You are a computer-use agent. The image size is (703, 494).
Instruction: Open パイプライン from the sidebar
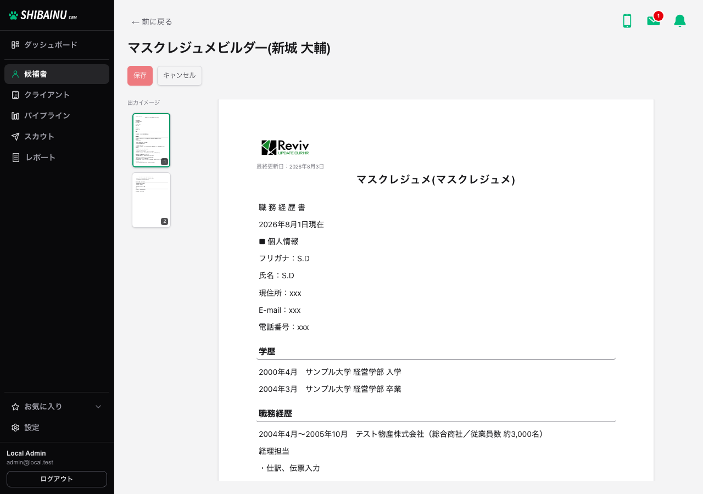click(x=57, y=116)
